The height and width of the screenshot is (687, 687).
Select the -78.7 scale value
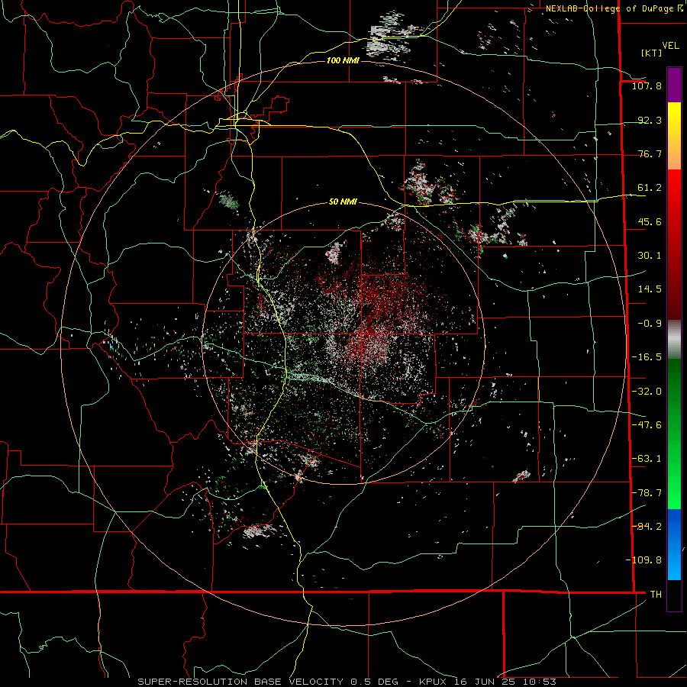[x=647, y=493]
